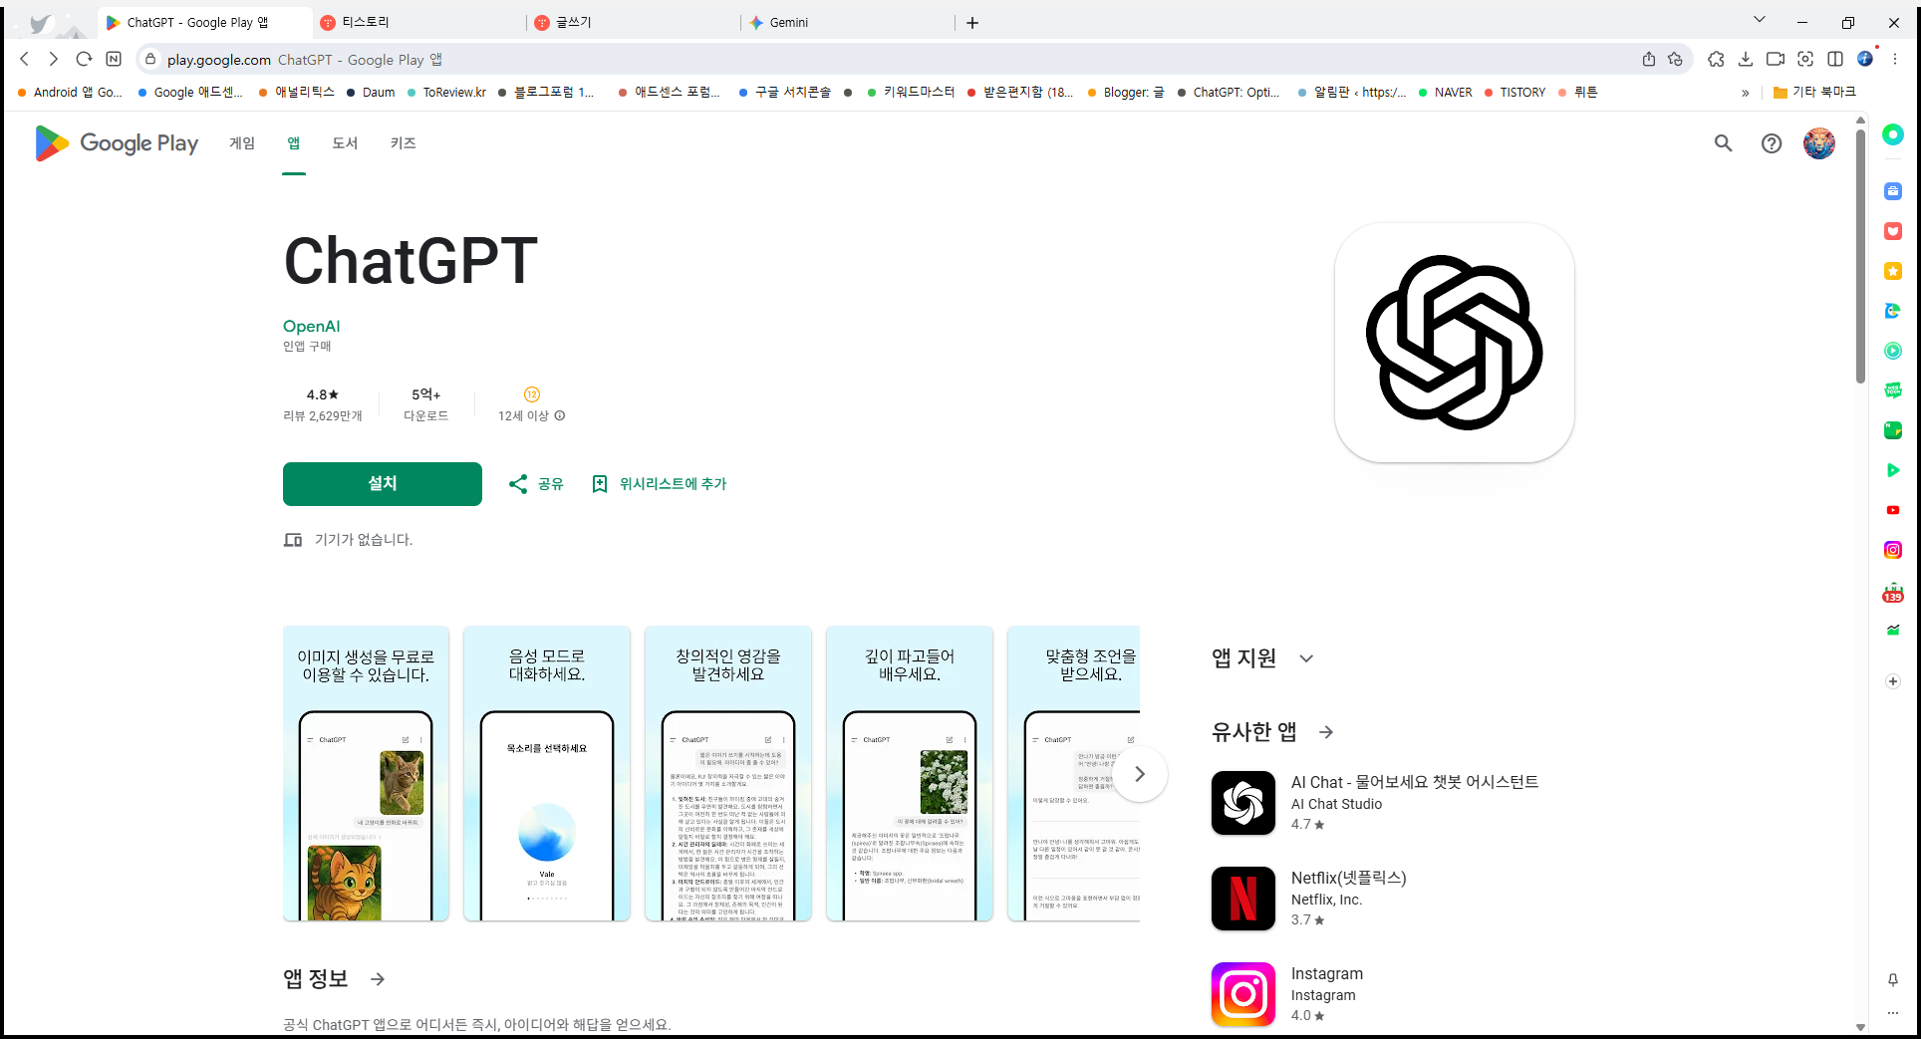Click the 설치 install button
Image resolution: width=1921 pixels, height=1039 pixels.
pos(382,484)
